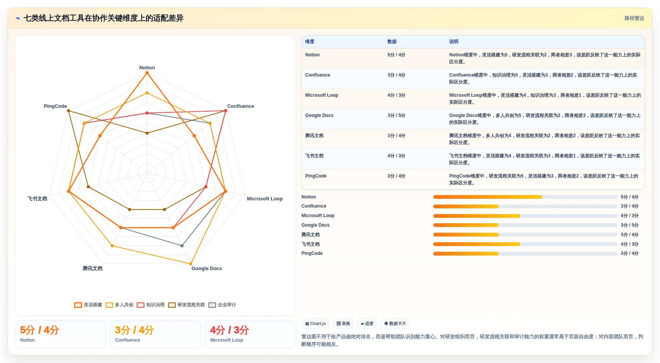Select the Google Docs row name in table
The height and width of the screenshot is (363, 660).
tap(319, 115)
